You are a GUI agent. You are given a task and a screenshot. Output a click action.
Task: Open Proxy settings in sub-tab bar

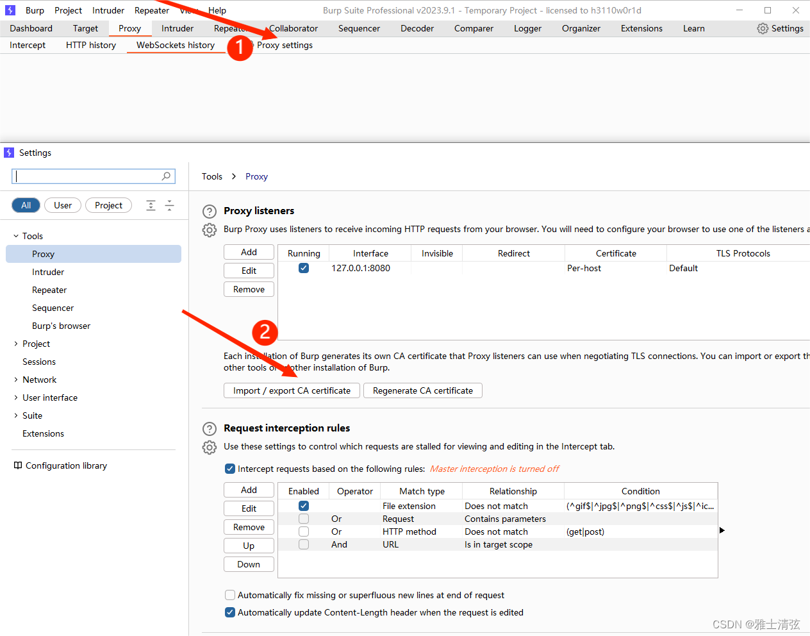[285, 45]
